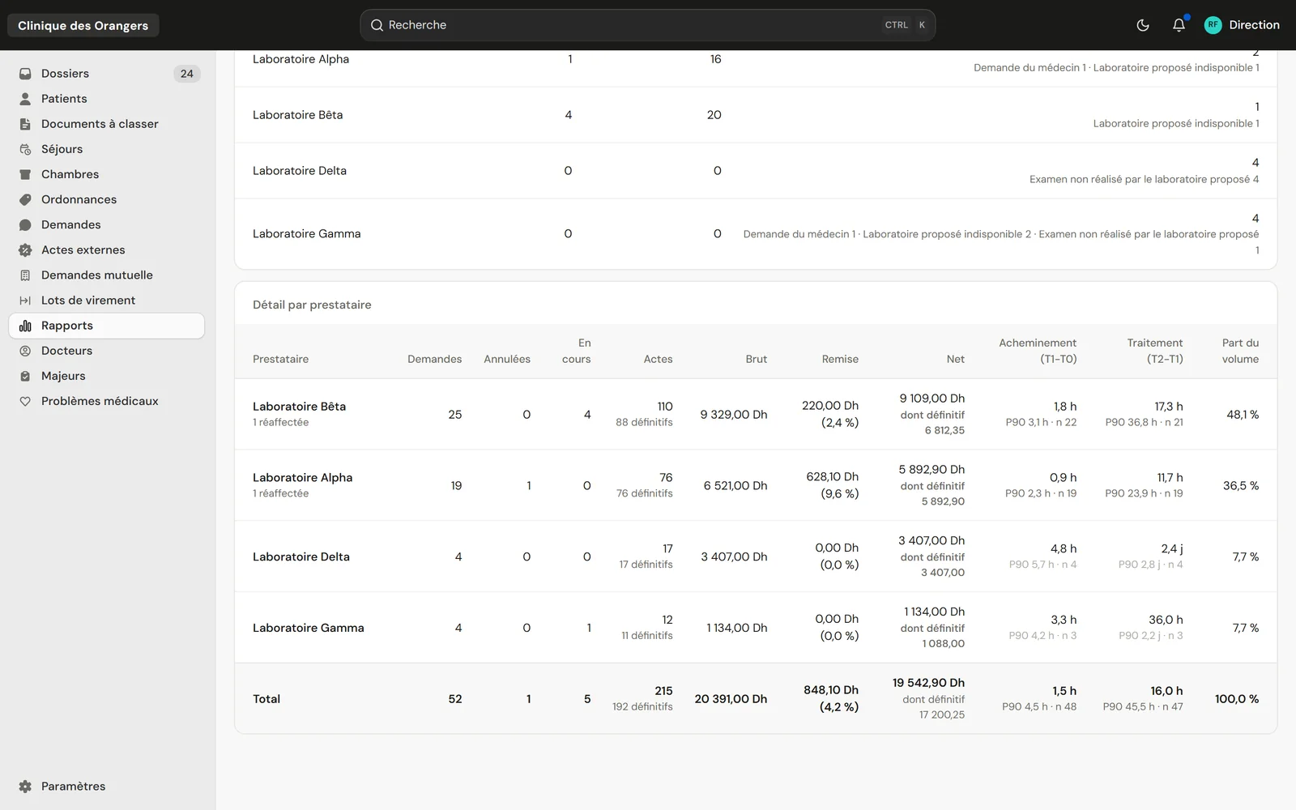1296x810 pixels.
Task: Select the Patients person icon
Action: [x=25, y=99]
